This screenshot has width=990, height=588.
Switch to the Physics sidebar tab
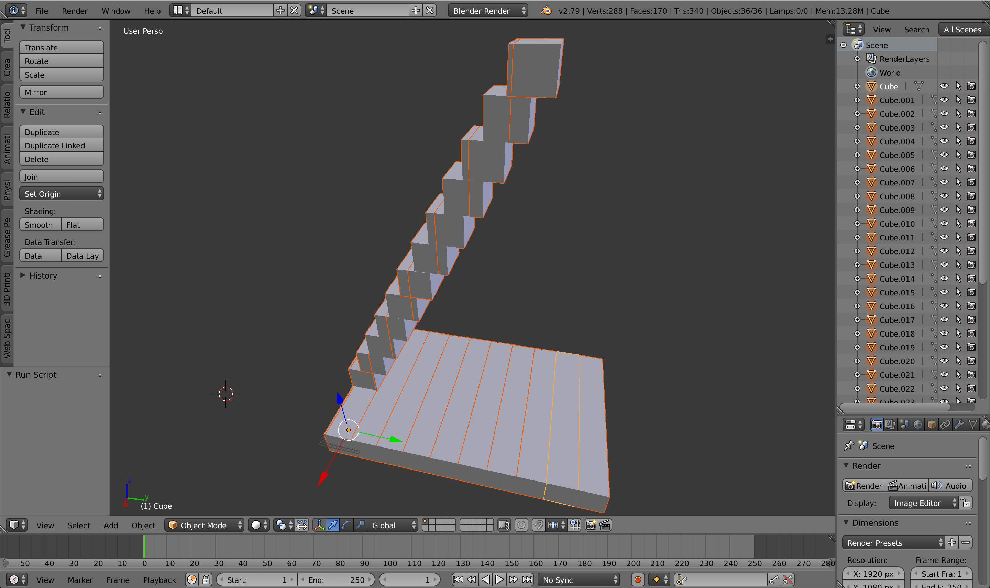(x=7, y=190)
